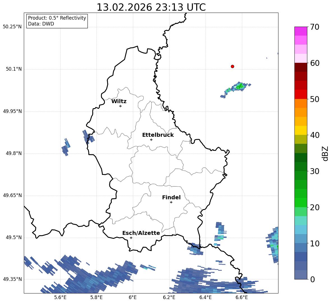Click the 49.8°N latitude label
The image size is (332, 303).
pos(14,153)
